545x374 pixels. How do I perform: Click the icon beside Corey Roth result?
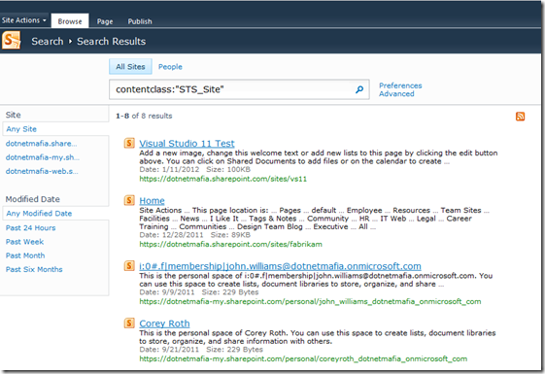pyautogui.click(x=129, y=323)
